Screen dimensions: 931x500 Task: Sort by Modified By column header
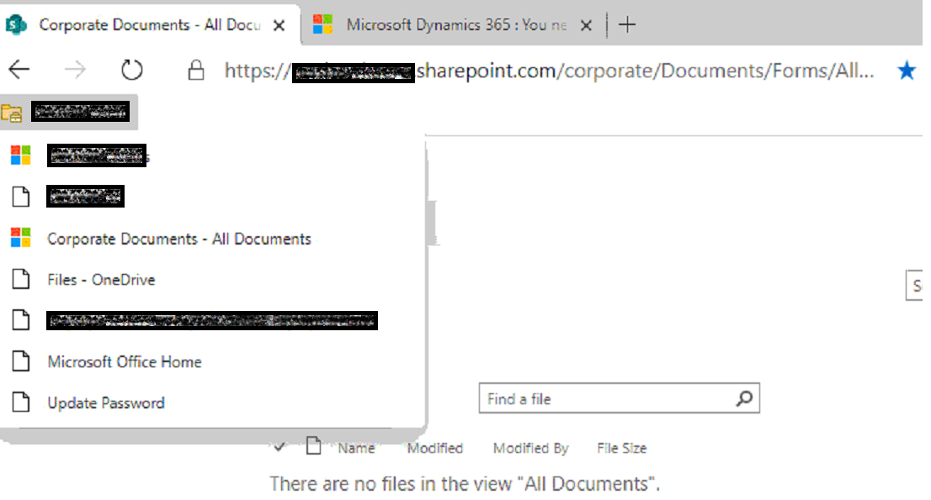coord(531,449)
